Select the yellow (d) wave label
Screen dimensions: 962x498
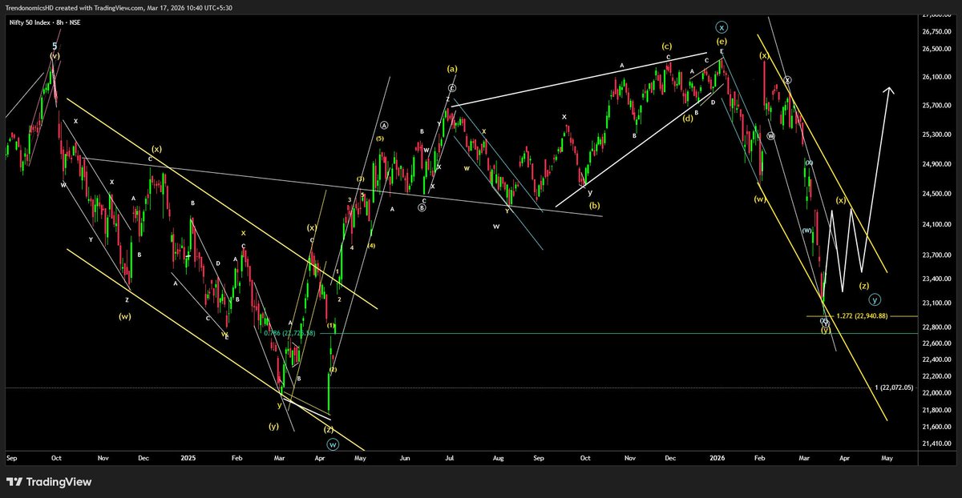tap(689, 118)
